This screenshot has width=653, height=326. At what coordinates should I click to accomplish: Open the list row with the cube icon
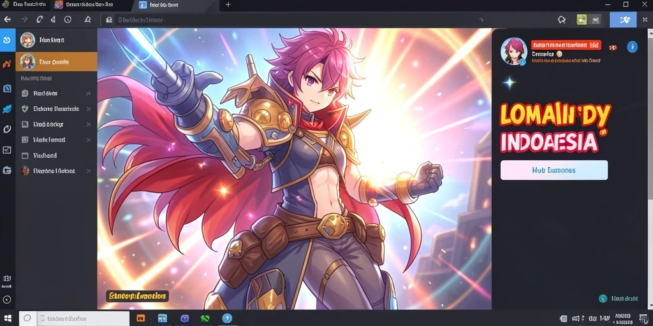(56, 94)
